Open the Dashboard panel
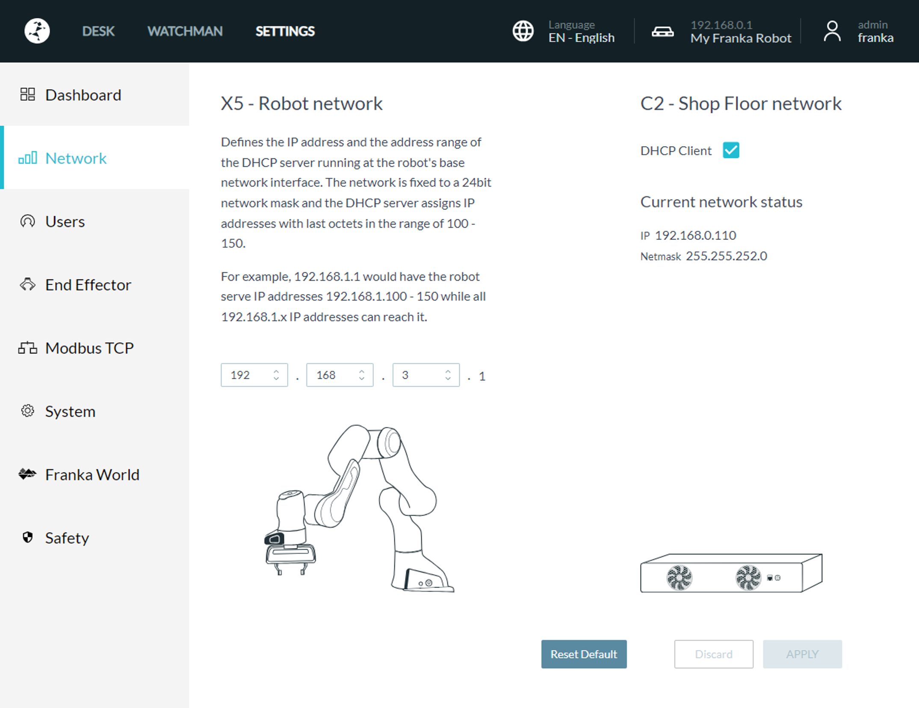Viewport: 919px width, 708px height. pyautogui.click(x=83, y=95)
